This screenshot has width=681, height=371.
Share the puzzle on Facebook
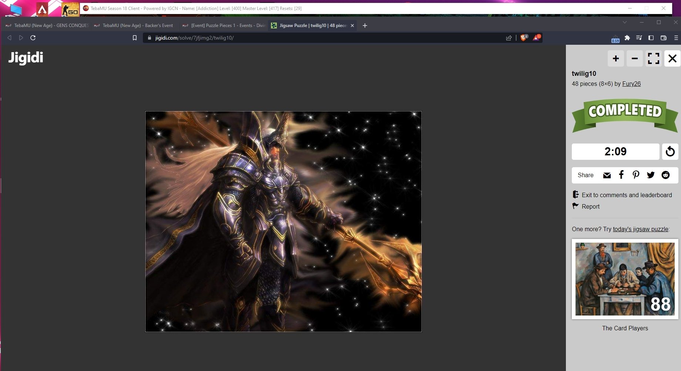621,175
